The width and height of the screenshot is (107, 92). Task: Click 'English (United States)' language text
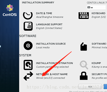coord(49,28)
